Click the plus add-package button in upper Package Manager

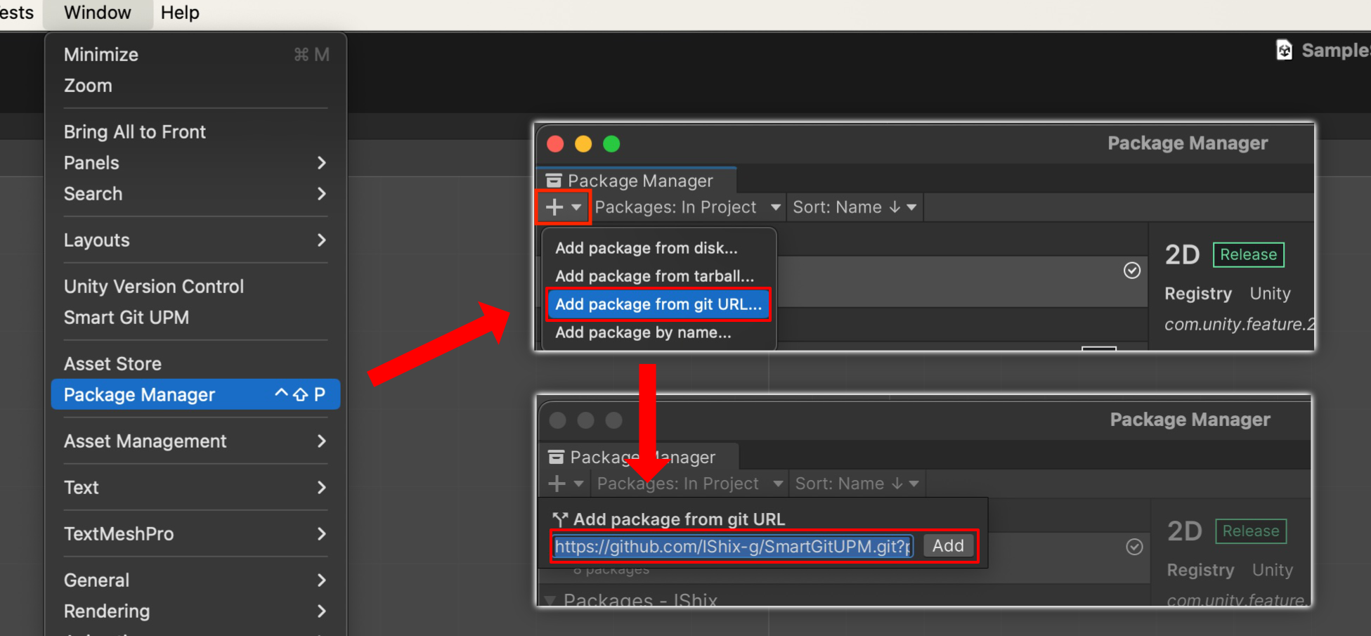coord(564,207)
